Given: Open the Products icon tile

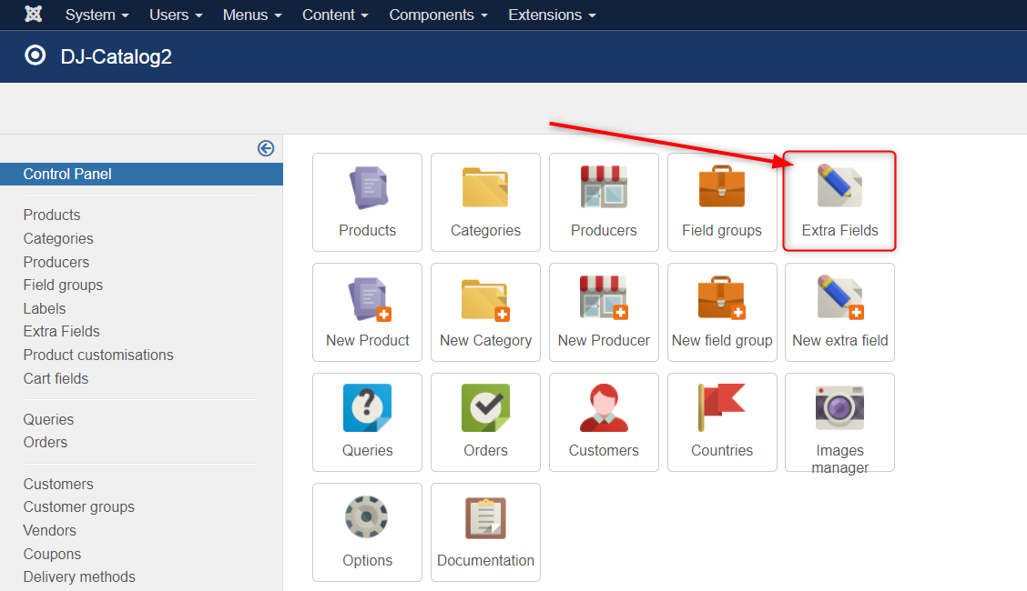Looking at the screenshot, I should point(368,202).
